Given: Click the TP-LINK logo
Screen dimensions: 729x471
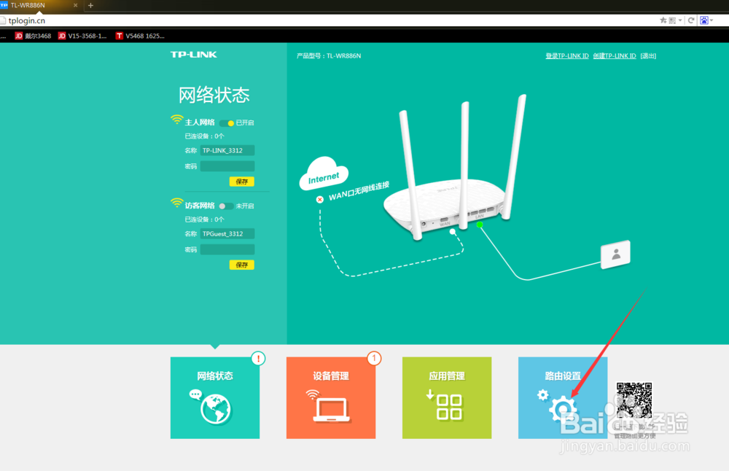Looking at the screenshot, I should pos(193,55).
